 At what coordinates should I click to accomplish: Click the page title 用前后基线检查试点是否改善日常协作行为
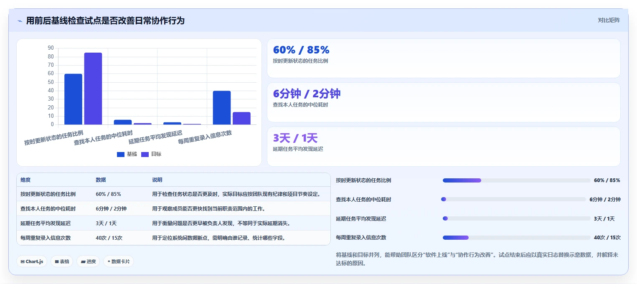[x=105, y=20]
